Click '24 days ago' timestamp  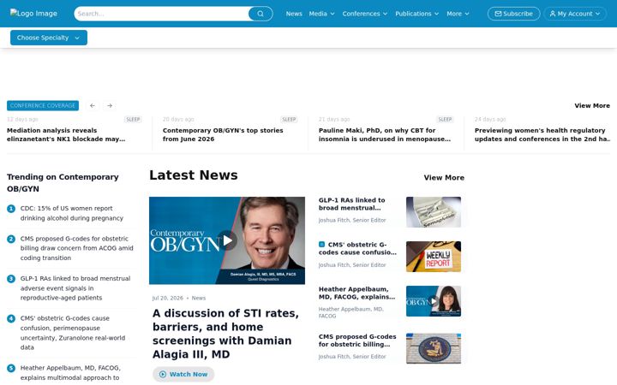pyautogui.click(x=490, y=120)
